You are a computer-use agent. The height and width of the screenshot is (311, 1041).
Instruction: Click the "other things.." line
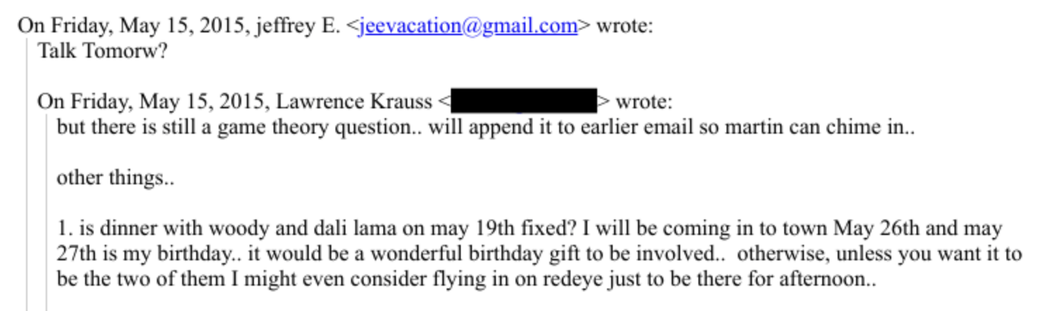click(115, 178)
